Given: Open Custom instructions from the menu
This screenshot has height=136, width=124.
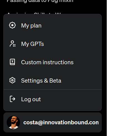Looking at the screenshot, I should [53, 62].
